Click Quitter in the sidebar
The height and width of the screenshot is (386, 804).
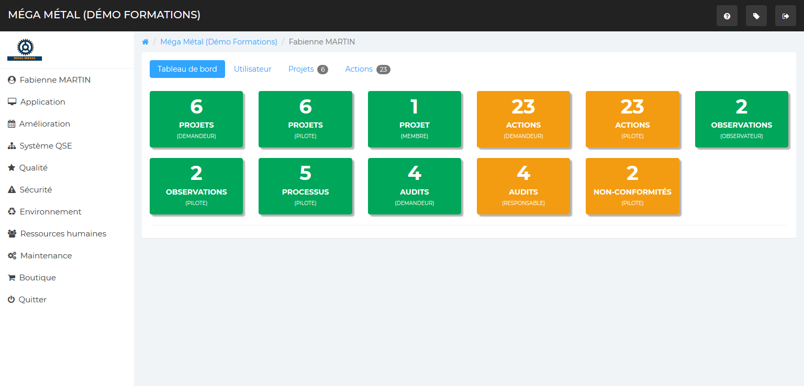coord(32,300)
